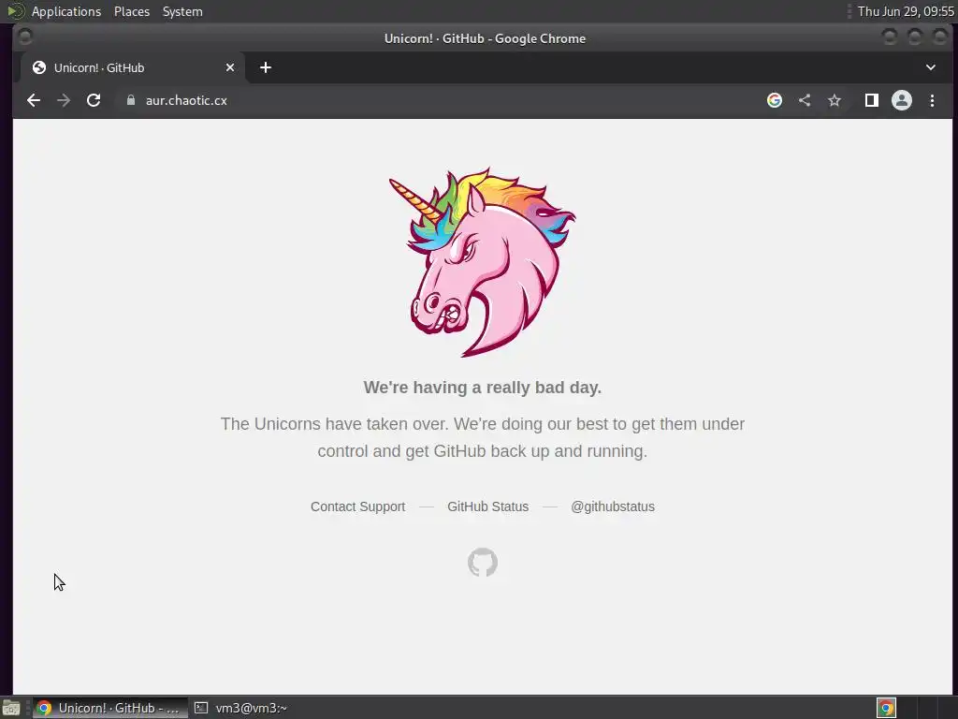This screenshot has width=958, height=719.
Task: Switch to the vm3@vm3:~ terminal in the taskbar
Action: tap(241, 708)
